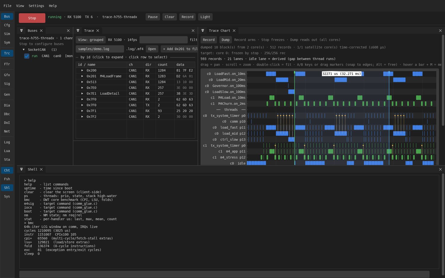The image size is (445, 278).
Task: Open the DoI sidebar panel
Action: 7,123
